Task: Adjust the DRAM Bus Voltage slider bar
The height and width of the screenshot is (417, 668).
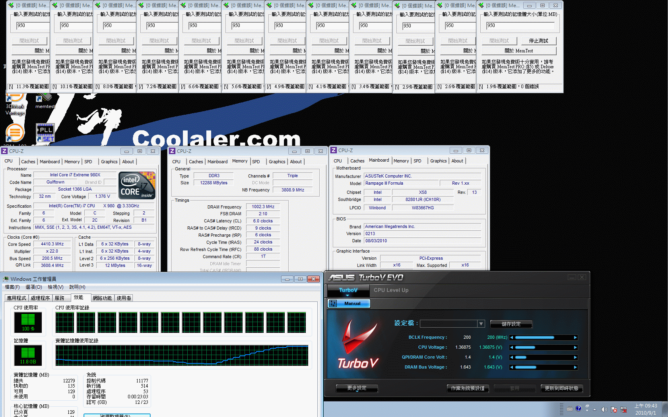Action: 543,367
